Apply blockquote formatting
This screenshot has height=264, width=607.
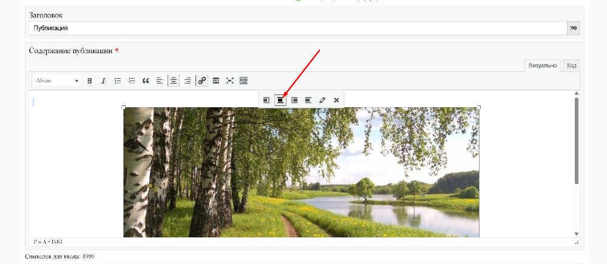tap(146, 81)
